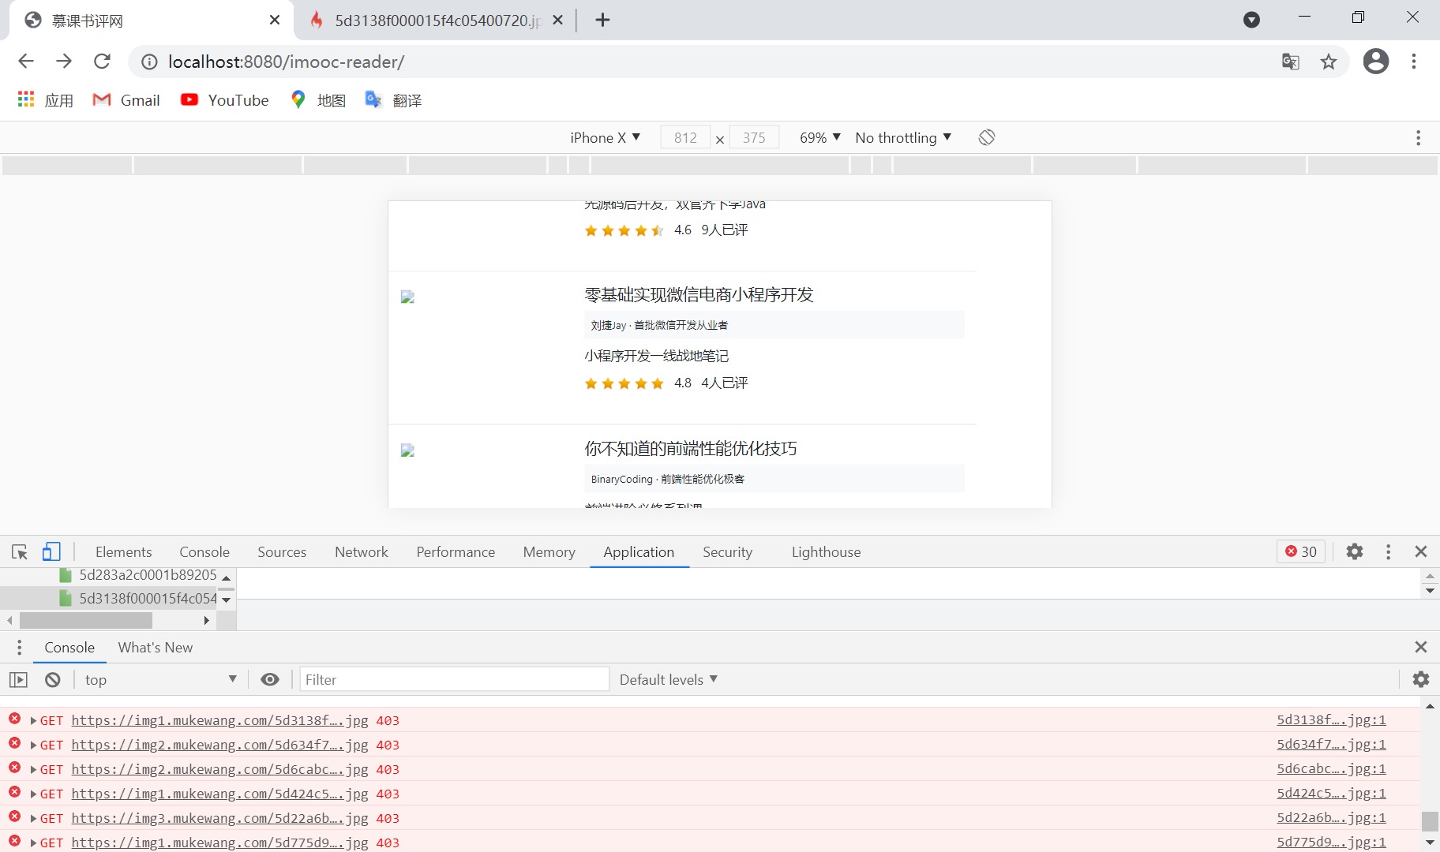Focus the console Filter field
This screenshot has width=1440, height=852.
tap(455, 679)
